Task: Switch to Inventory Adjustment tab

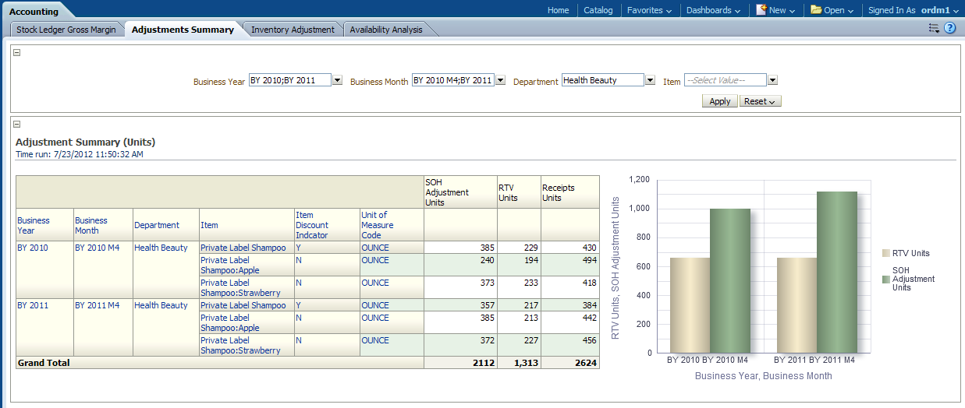Action: pyautogui.click(x=293, y=30)
